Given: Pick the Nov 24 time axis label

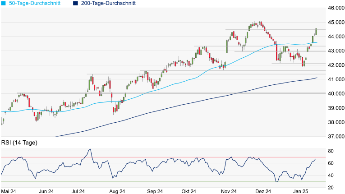Looking at the screenshot, I should point(228,191).
